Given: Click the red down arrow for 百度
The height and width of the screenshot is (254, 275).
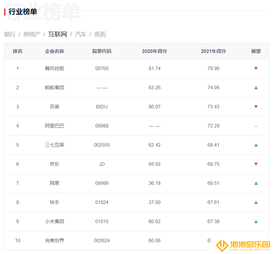Looking at the screenshot, I should click(x=256, y=107).
